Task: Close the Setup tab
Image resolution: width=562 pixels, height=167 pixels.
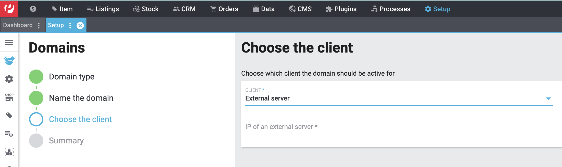Action: [x=80, y=25]
